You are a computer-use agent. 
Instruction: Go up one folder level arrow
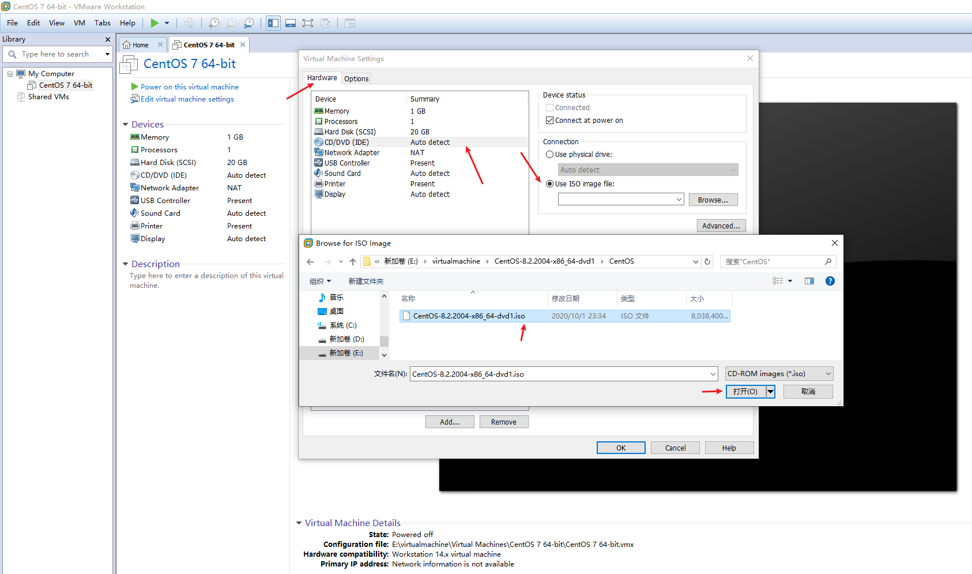coord(353,262)
